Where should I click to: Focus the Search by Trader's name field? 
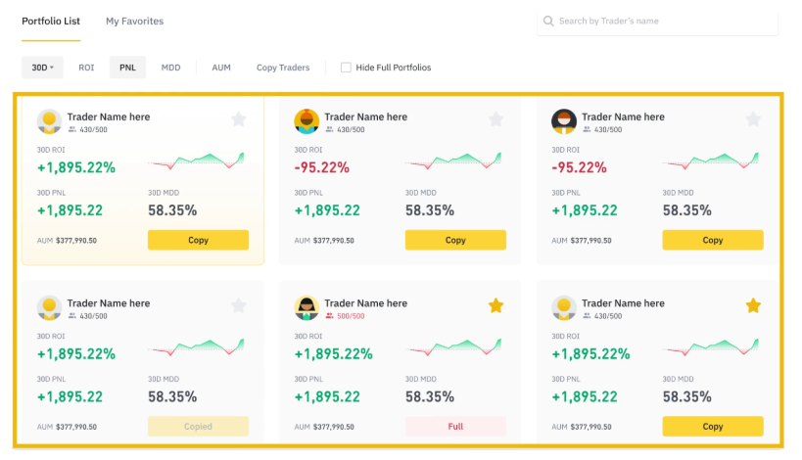[664, 21]
